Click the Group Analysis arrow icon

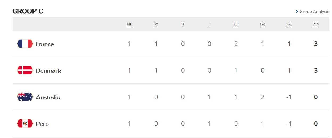(297, 11)
